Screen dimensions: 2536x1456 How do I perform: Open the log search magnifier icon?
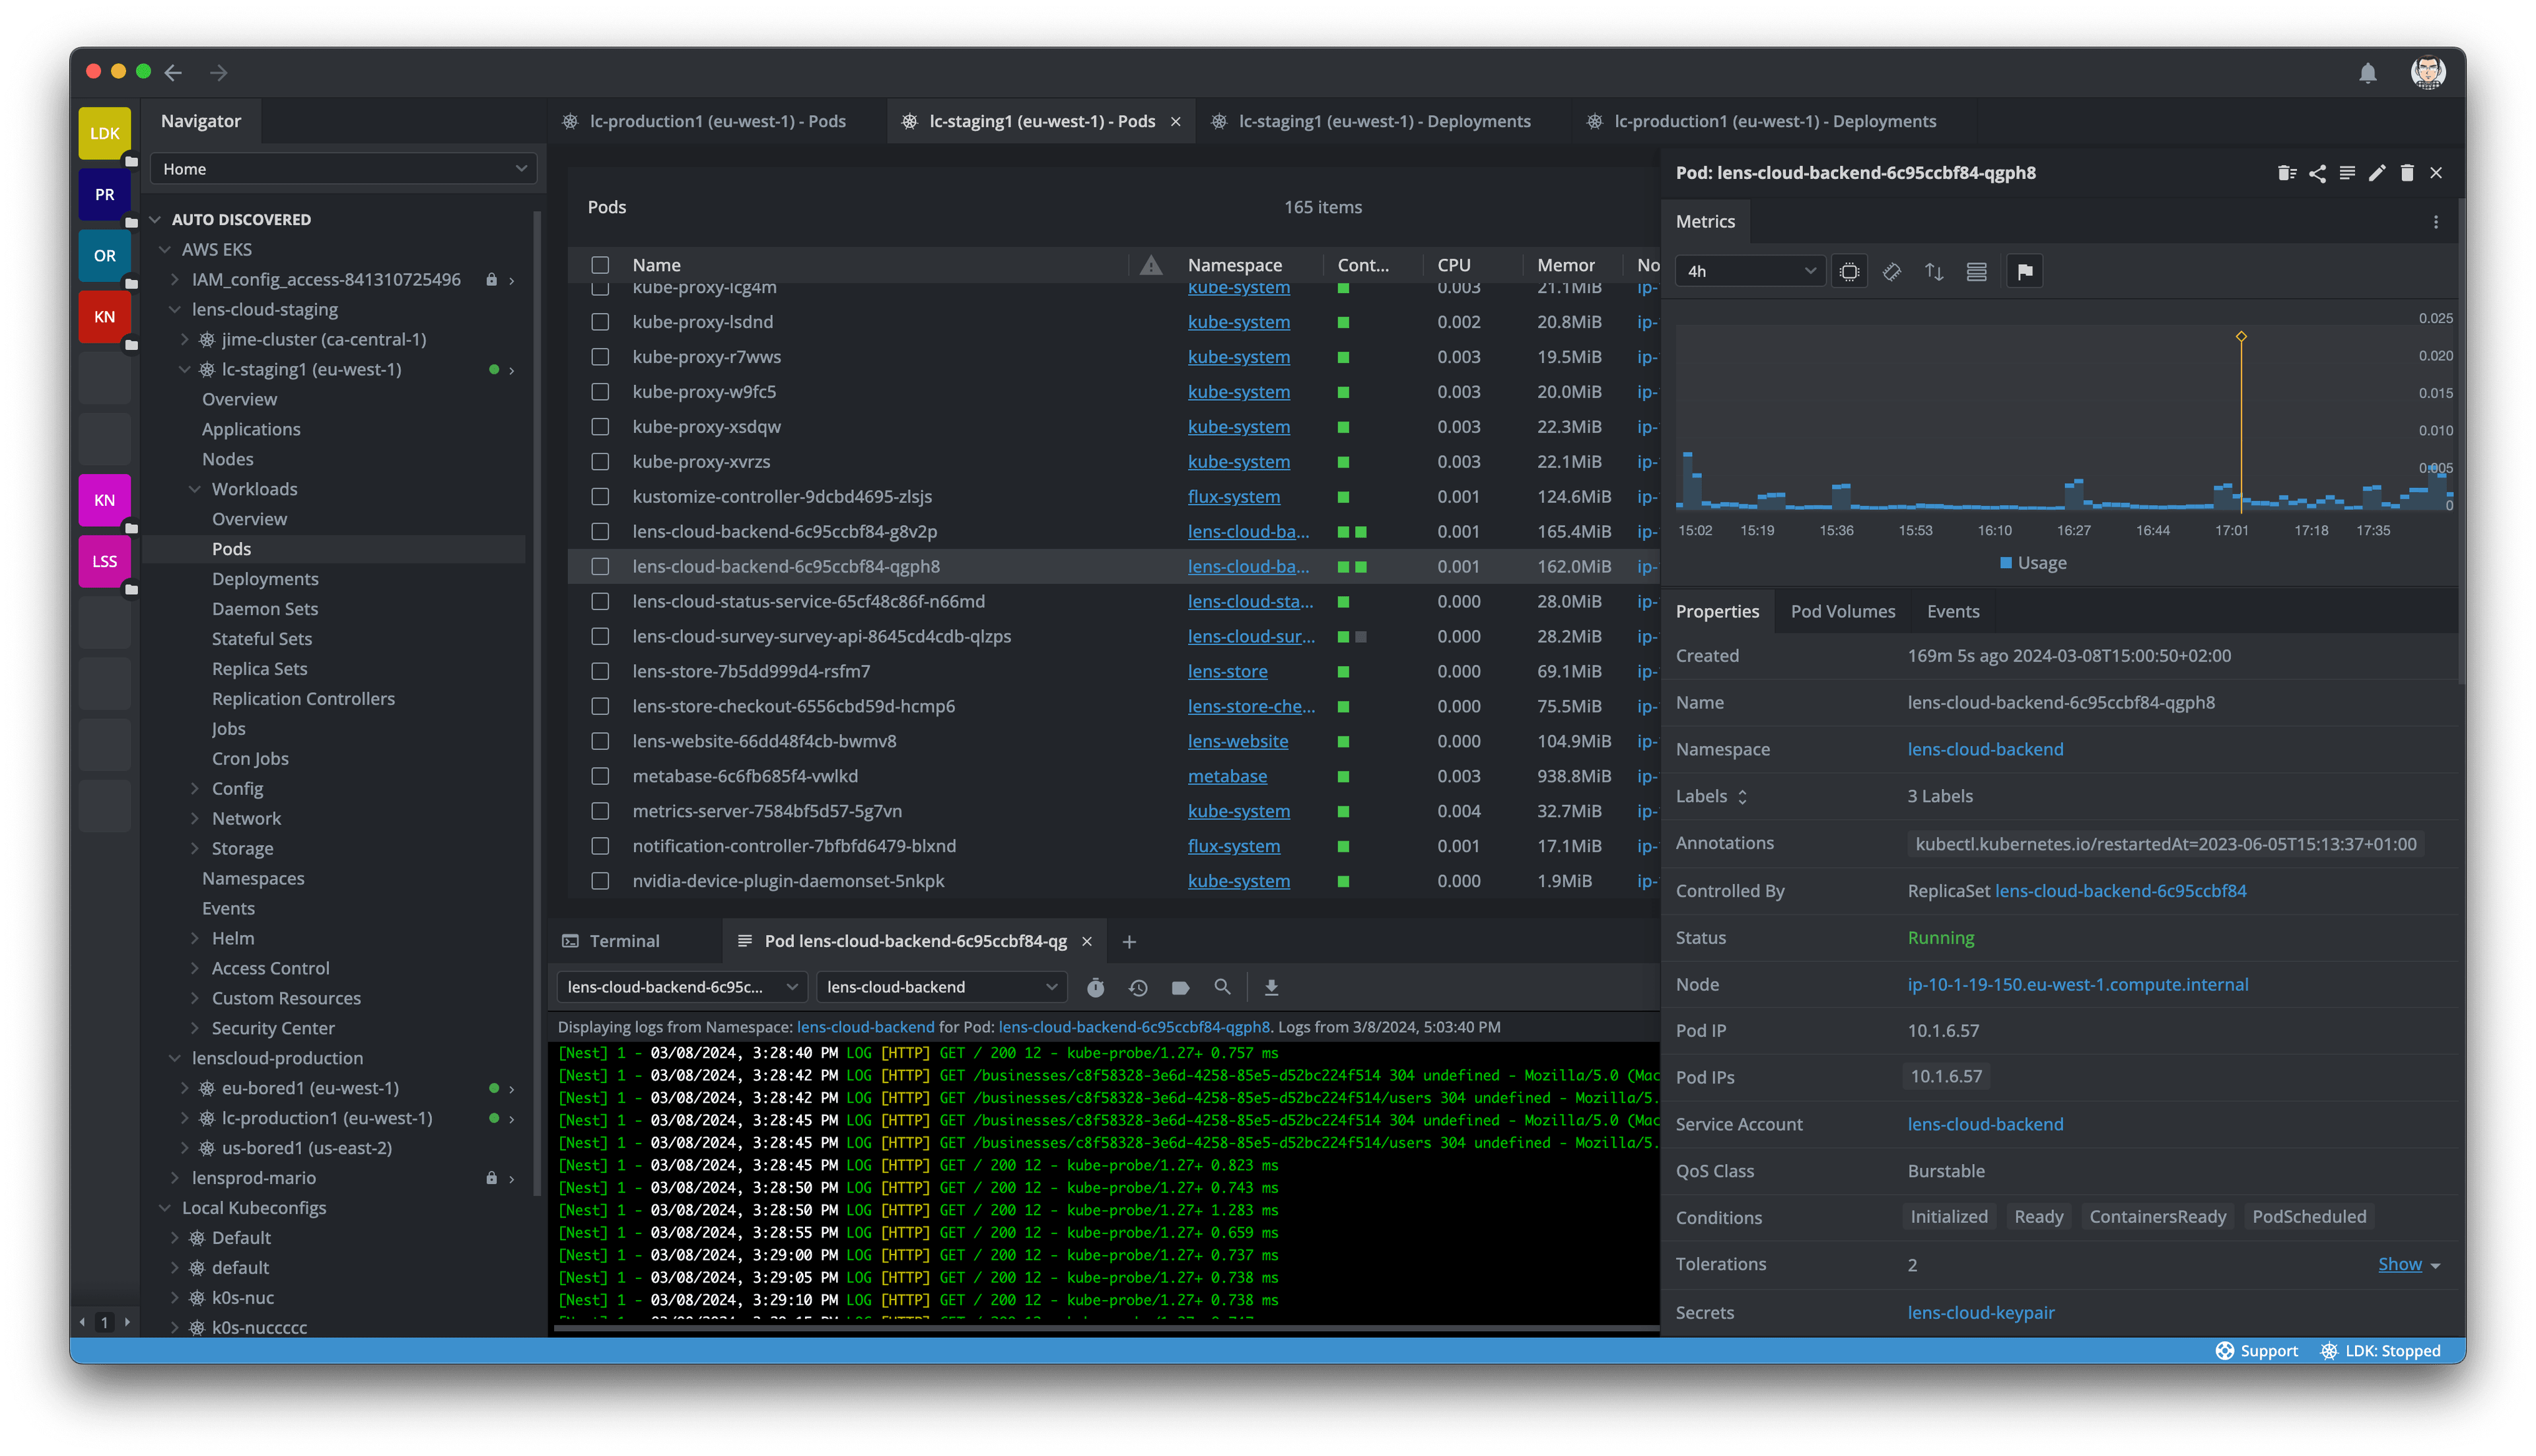[x=1222, y=987]
